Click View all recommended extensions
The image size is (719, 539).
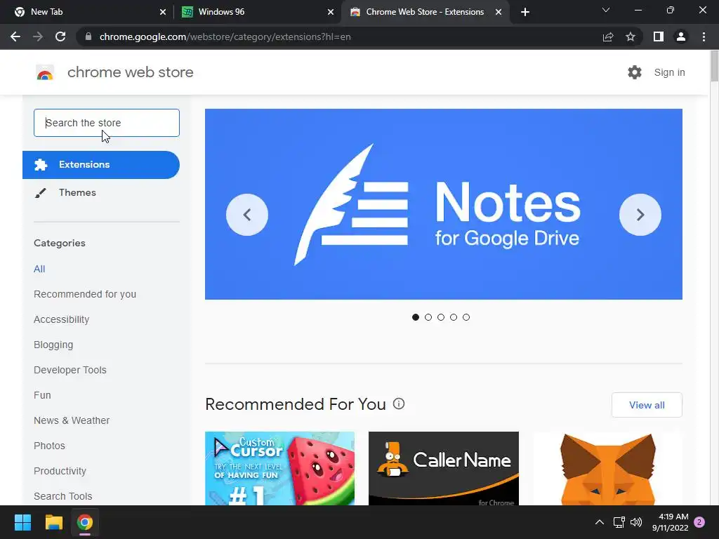[x=647, y=405]
